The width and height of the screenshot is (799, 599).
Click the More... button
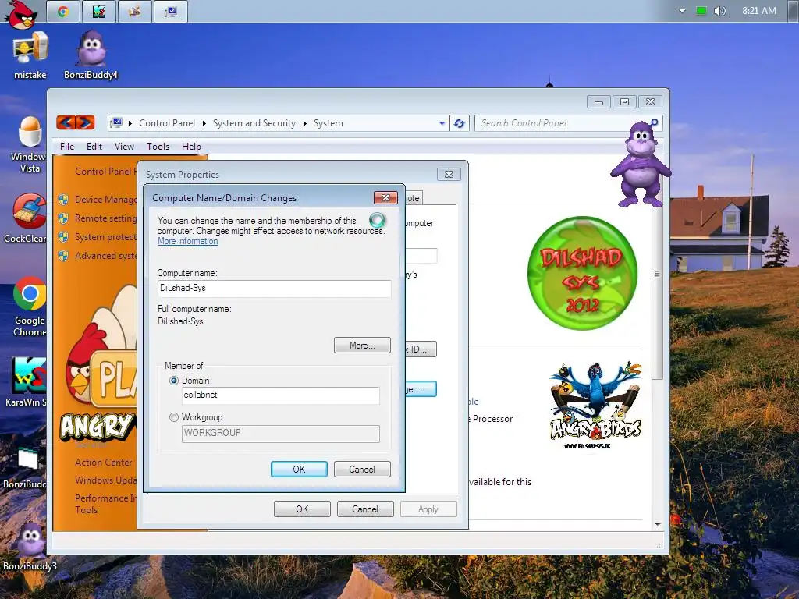tap(362, 345)
